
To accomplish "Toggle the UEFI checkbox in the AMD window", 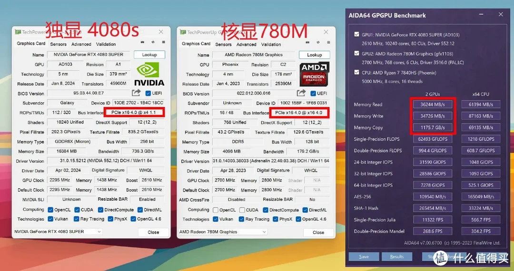I will pyautogui.click(x=313, y=94).
